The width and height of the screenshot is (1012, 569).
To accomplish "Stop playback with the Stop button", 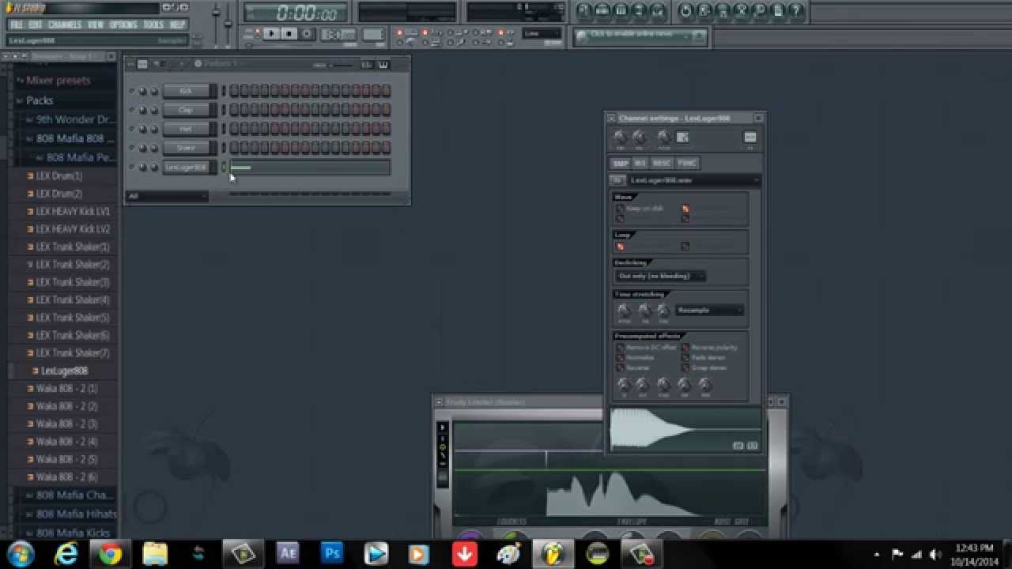I will click(x=289, y=34).
